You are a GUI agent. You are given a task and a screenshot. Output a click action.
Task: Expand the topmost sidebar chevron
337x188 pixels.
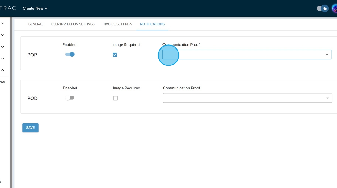pyautogui.click(x=3, y=23)
